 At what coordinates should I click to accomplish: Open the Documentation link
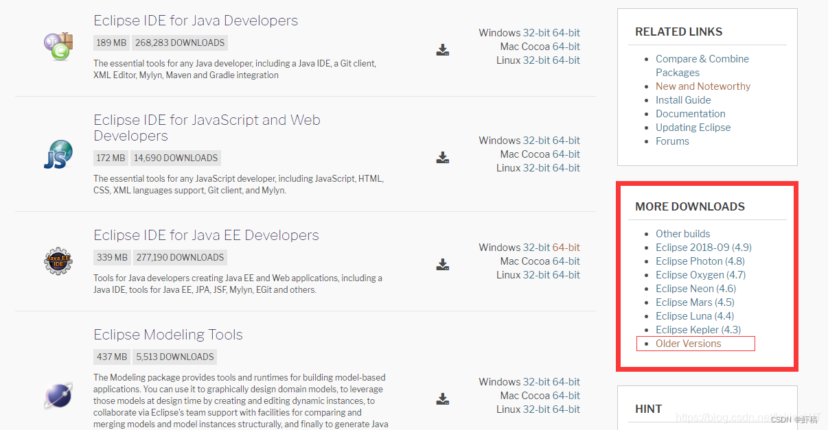(x=691, y=114)
